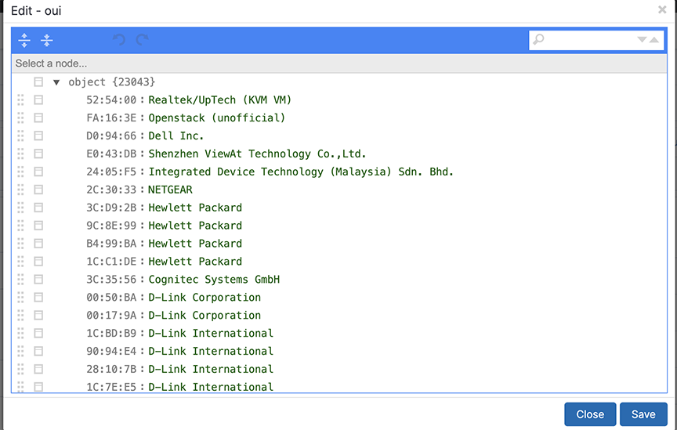
Task: Click the Select a node... path bar
Action: [x=339, y=63]
